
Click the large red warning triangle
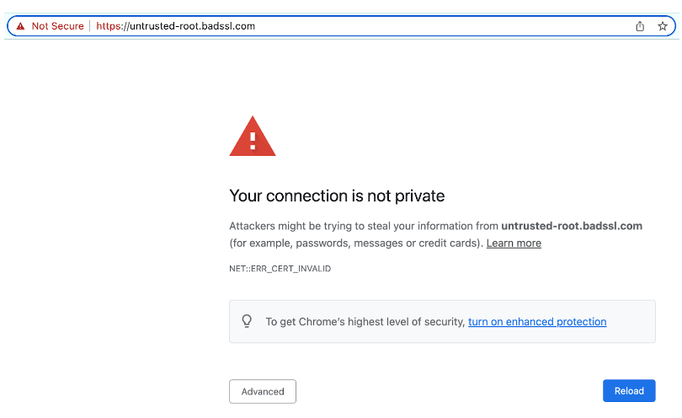click(253, 137)
